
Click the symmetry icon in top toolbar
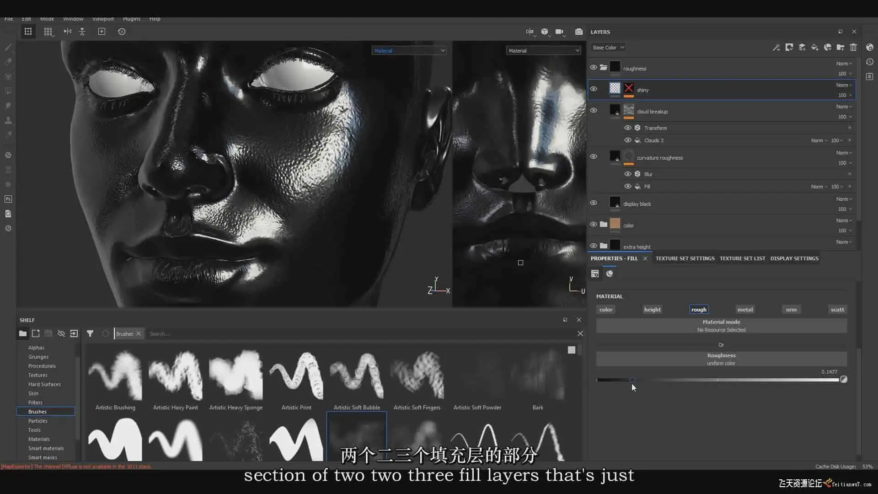68,32
